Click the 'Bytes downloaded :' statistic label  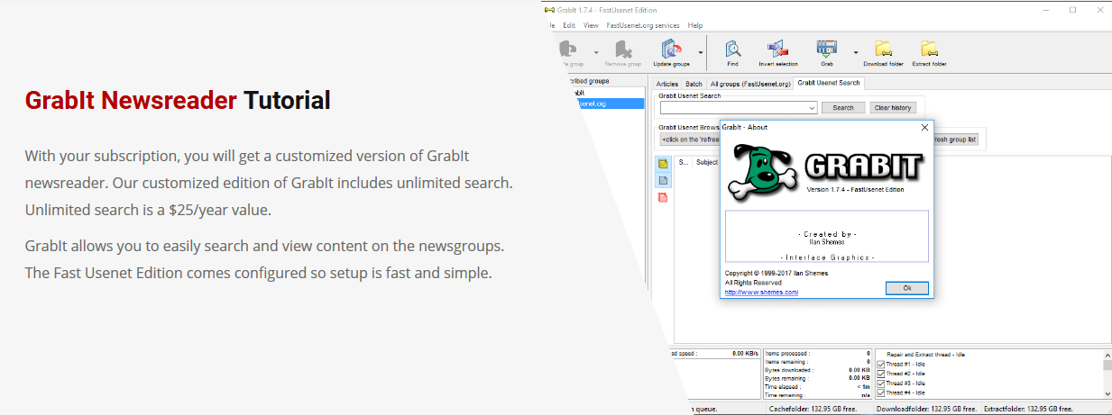(788, 370)
